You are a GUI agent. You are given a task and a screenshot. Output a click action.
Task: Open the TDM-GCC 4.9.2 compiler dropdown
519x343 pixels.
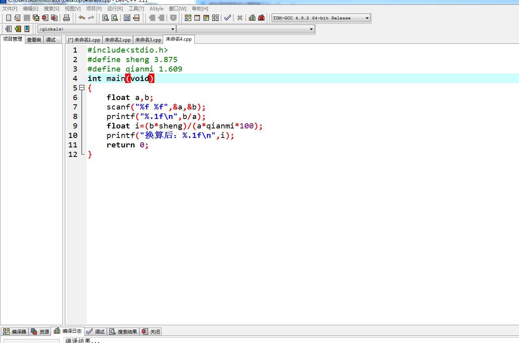point(321,18)
